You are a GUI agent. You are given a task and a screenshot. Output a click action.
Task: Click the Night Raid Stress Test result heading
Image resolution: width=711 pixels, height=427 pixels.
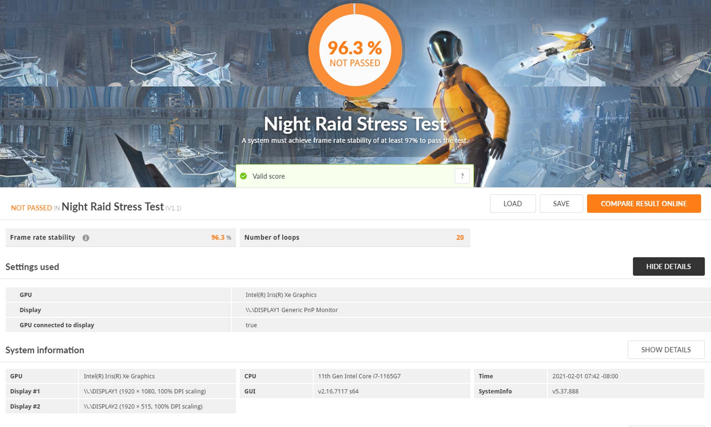[113, 207]
